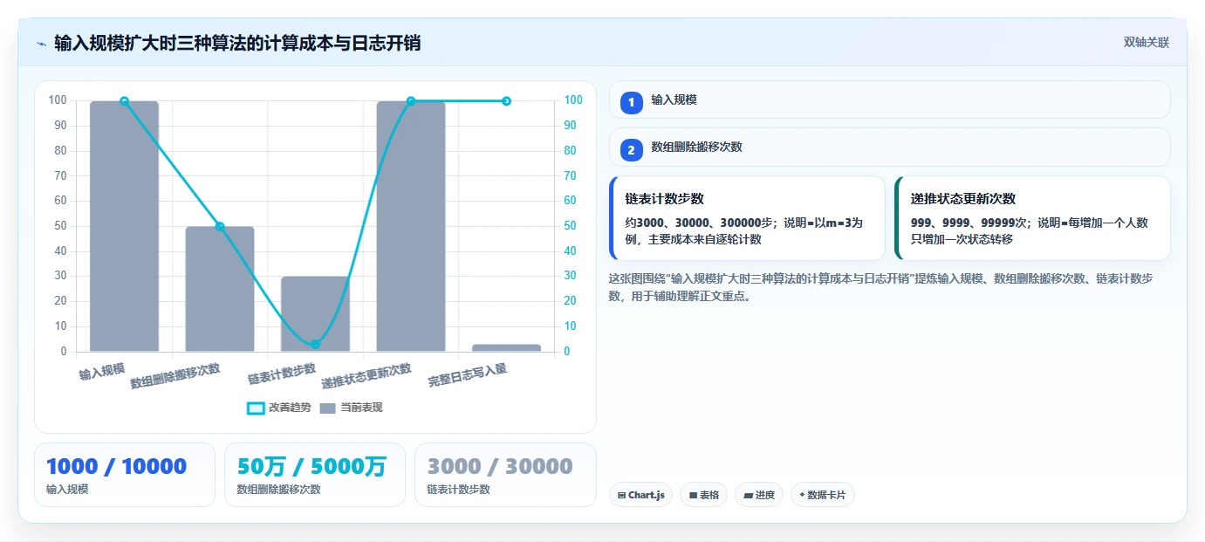This screenshot has height=542, width=1205.
Task: Click the 输入规模 bar in chart
Action: [124, 226]
